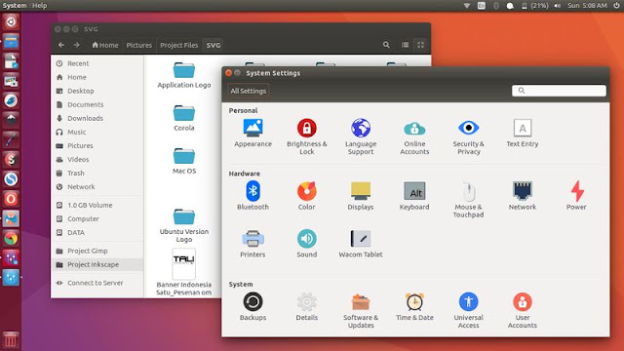This screenshot has height=351, width=624.
Task: Select Desktop in the file sidebar
Action: (x=97, y=91)
